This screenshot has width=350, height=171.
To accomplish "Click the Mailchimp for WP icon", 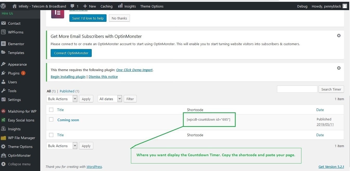I will pyautogui.click(x=3, y=111).
